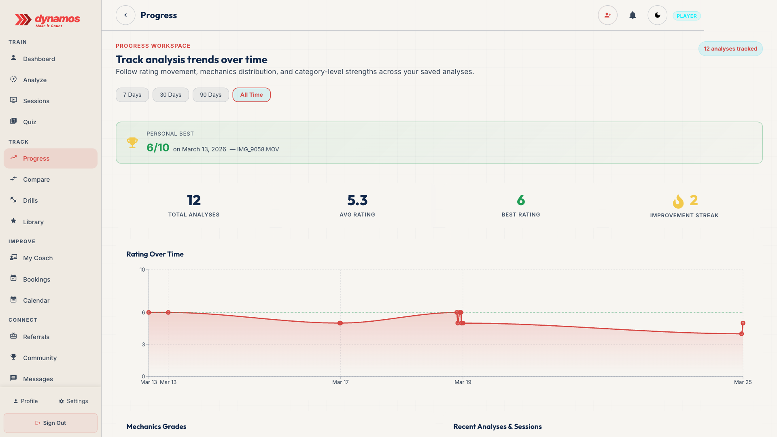
Task: Click the add-user icon in header
Action: coord(607,15)
